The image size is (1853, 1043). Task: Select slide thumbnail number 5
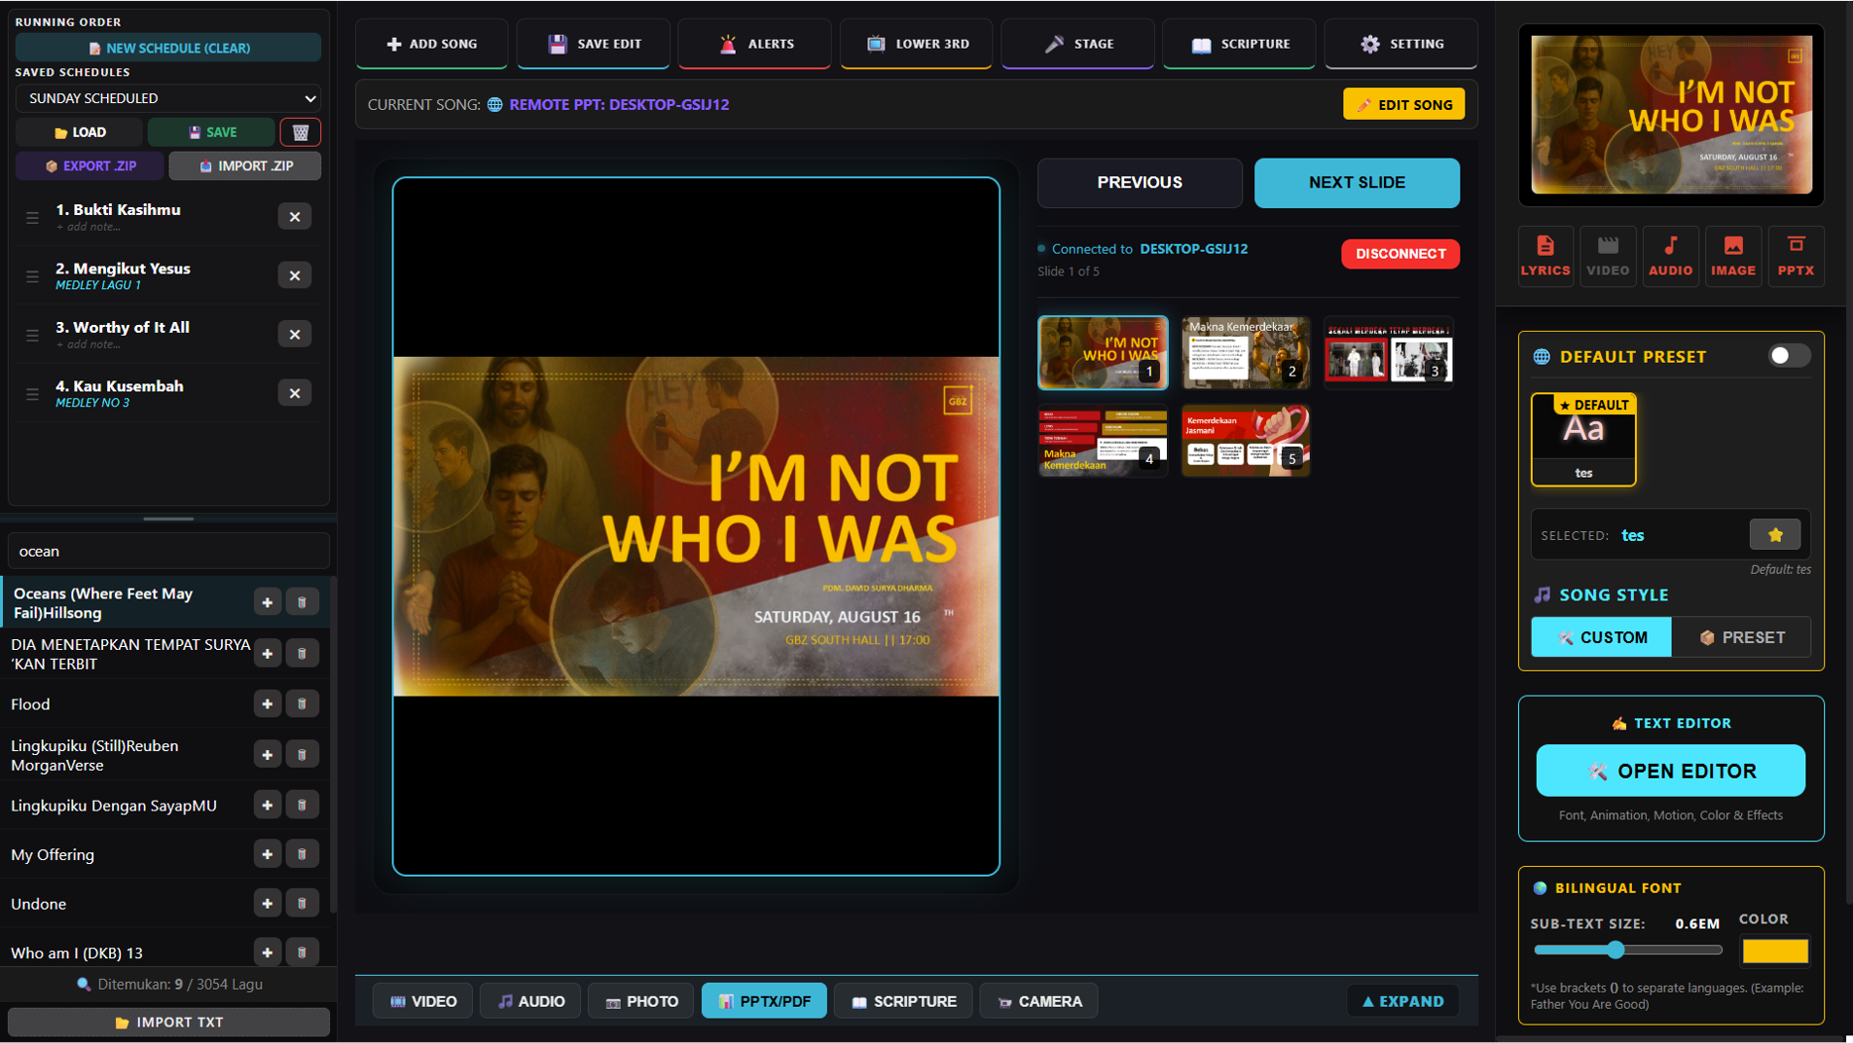click(x=1246, y=441)
